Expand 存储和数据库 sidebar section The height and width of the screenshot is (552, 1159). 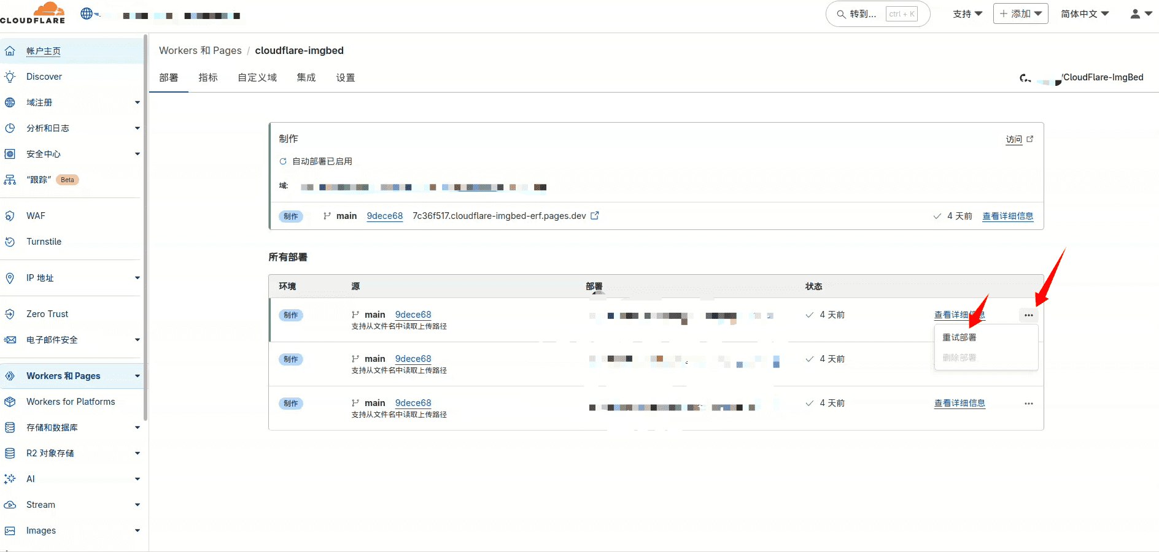point(138,427)
